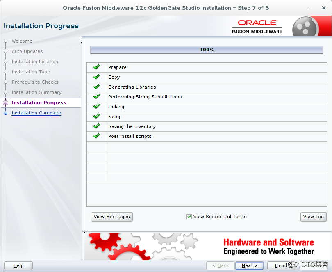Click the Installation Complete blue step marker

5,113
